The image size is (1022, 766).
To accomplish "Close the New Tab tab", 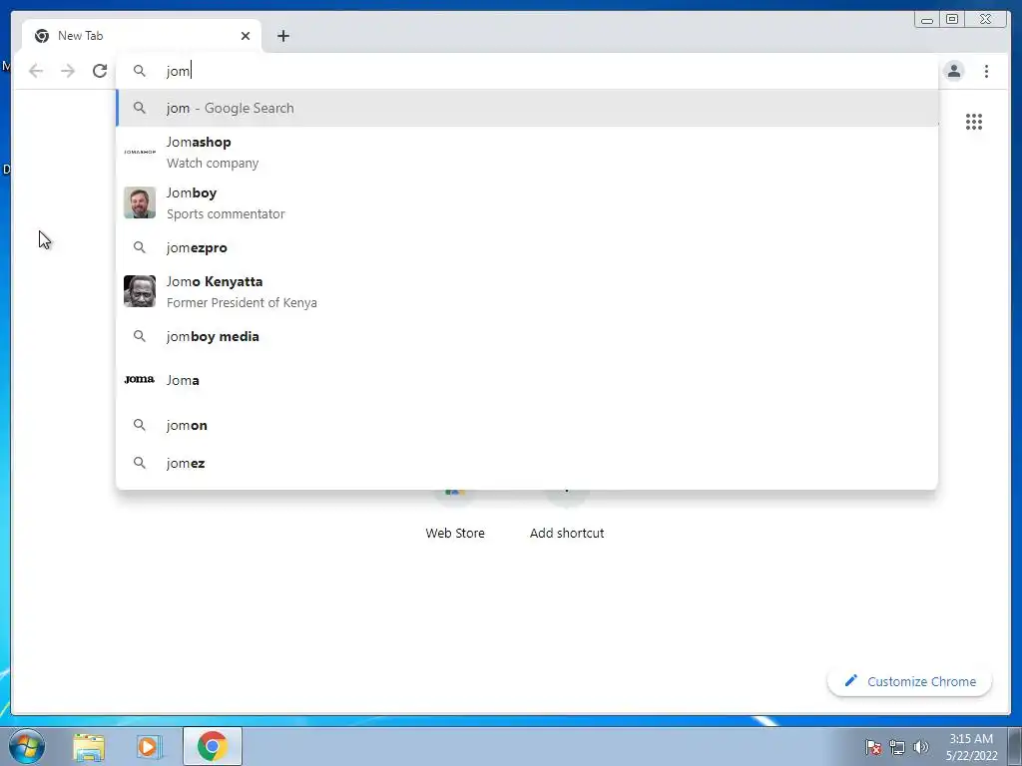I will (x=246, y=36).
